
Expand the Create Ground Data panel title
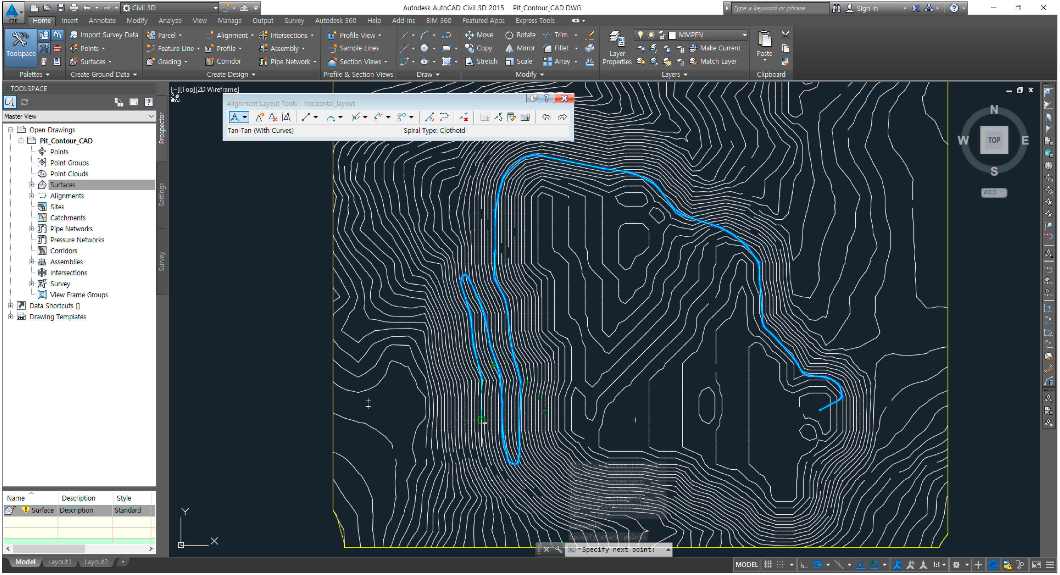point(103,74)
